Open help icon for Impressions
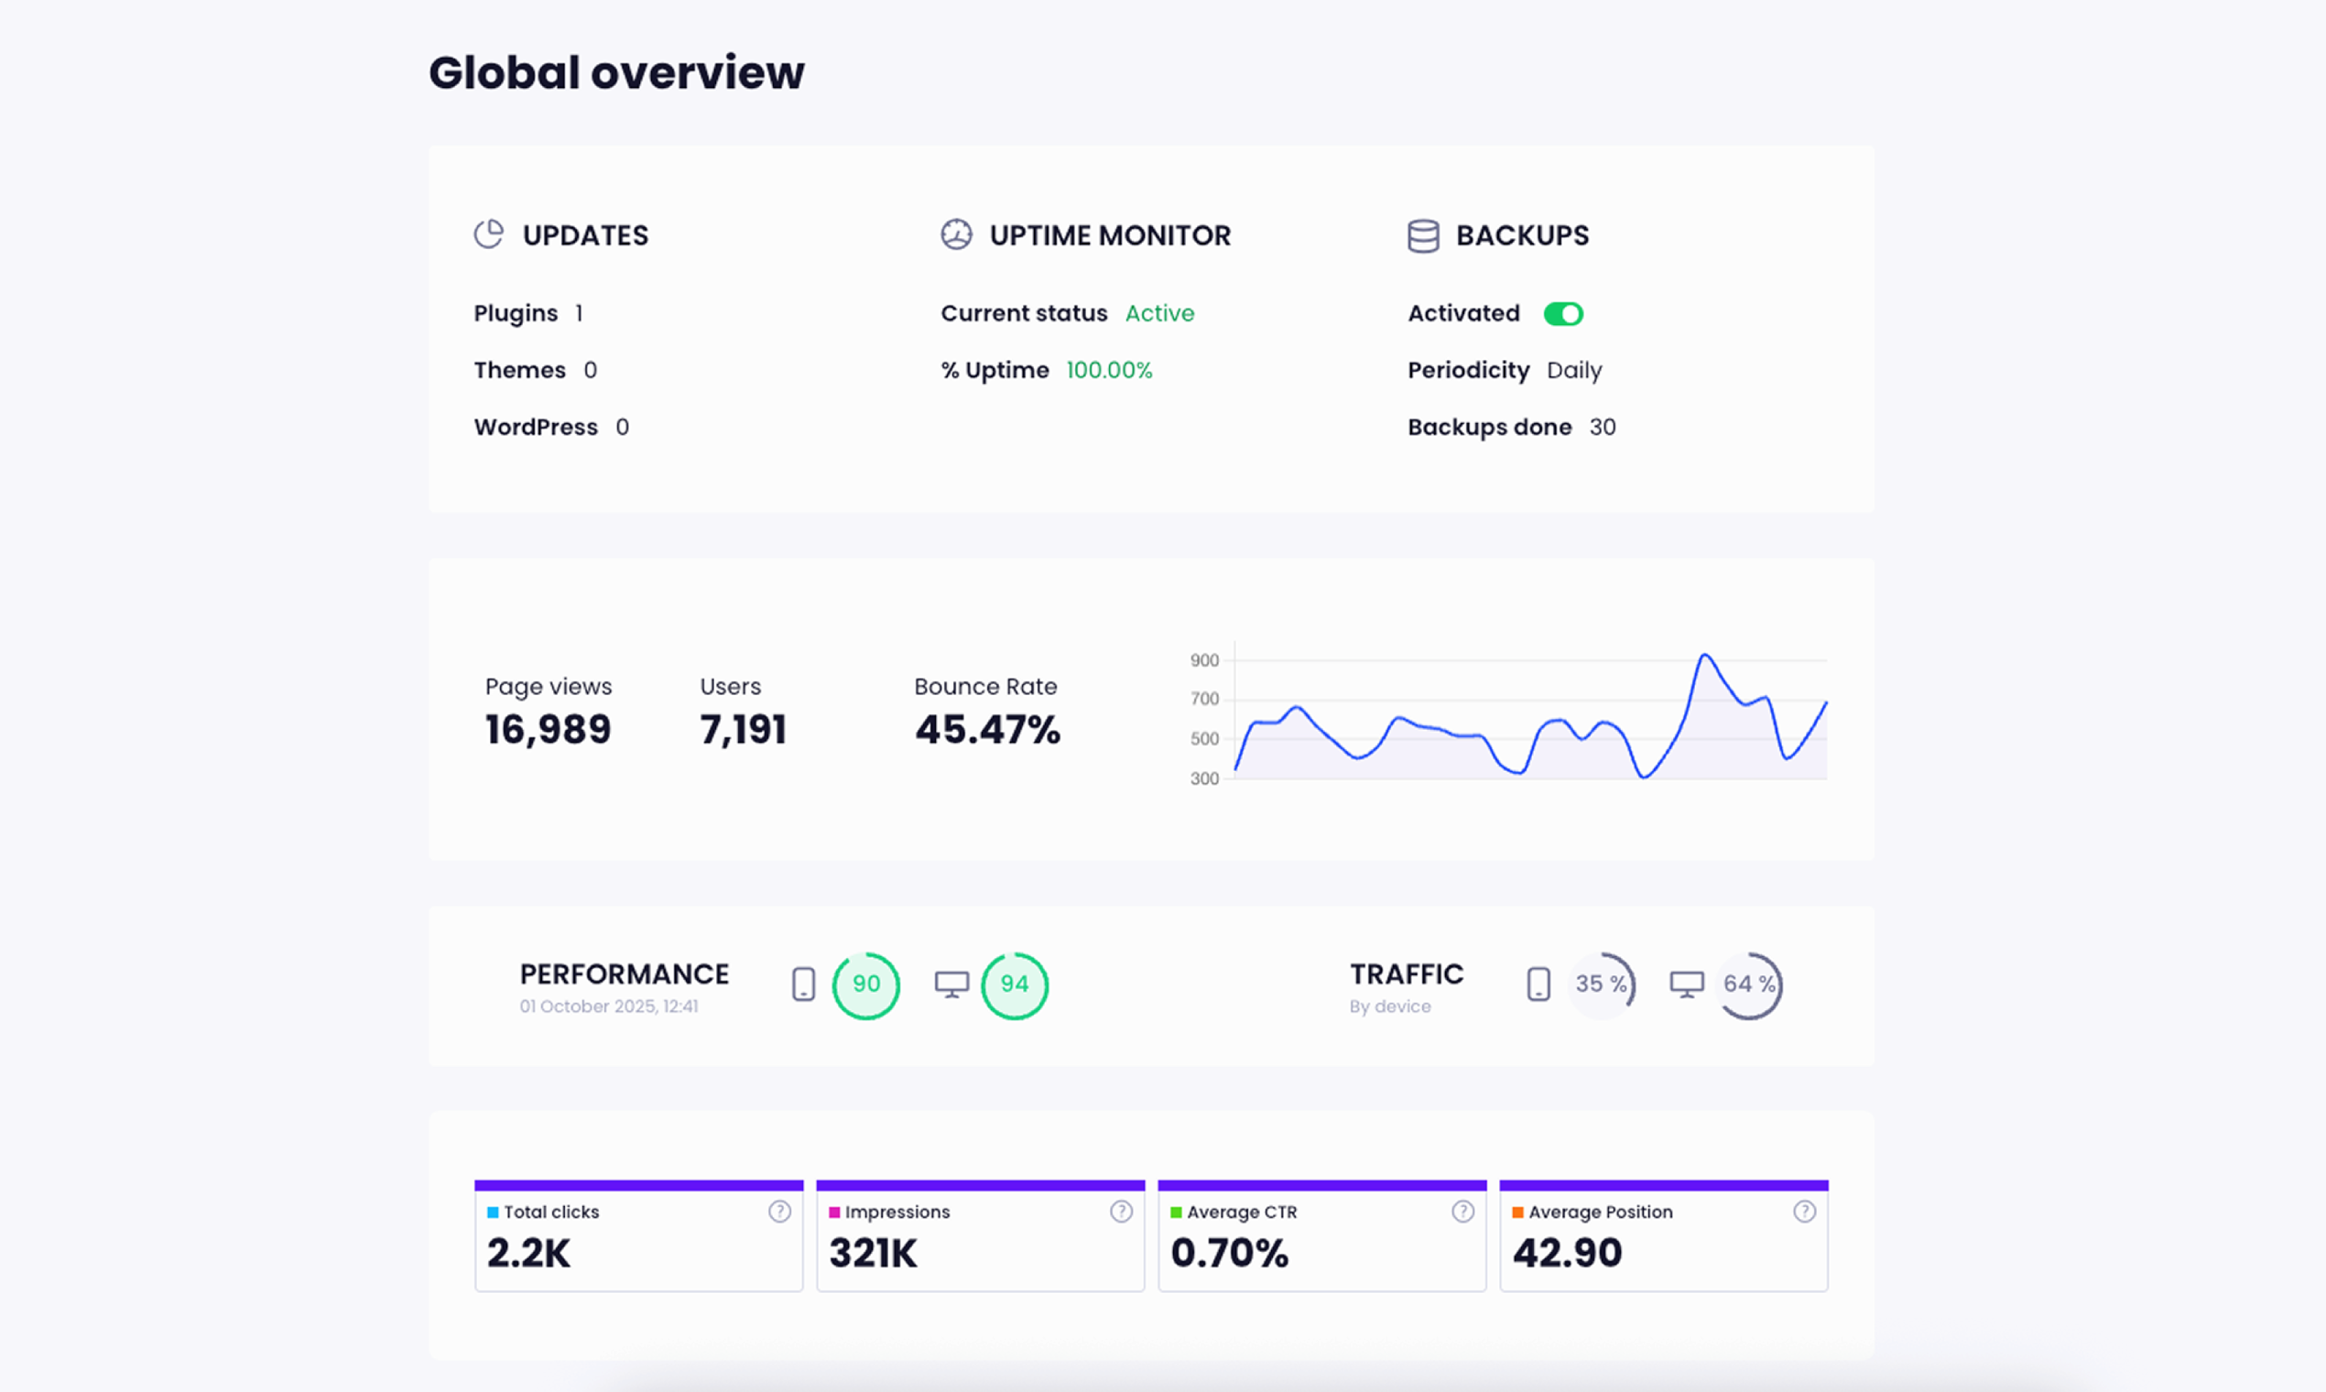The image size is (2326, 1392). 1121,1211
